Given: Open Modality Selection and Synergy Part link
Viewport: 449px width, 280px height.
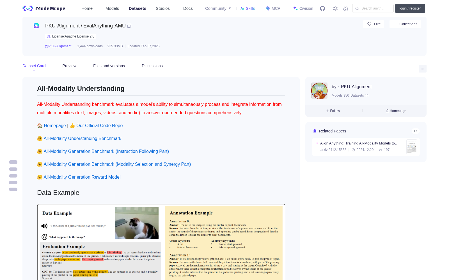Looking at the screenshot, I should [117, 164].
